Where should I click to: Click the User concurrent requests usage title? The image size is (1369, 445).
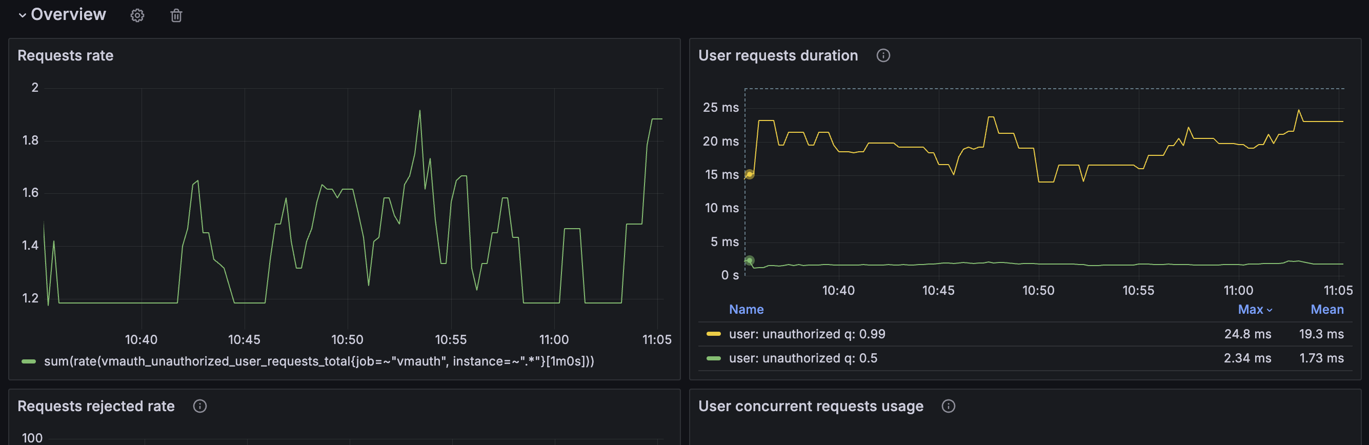[811, 406]
